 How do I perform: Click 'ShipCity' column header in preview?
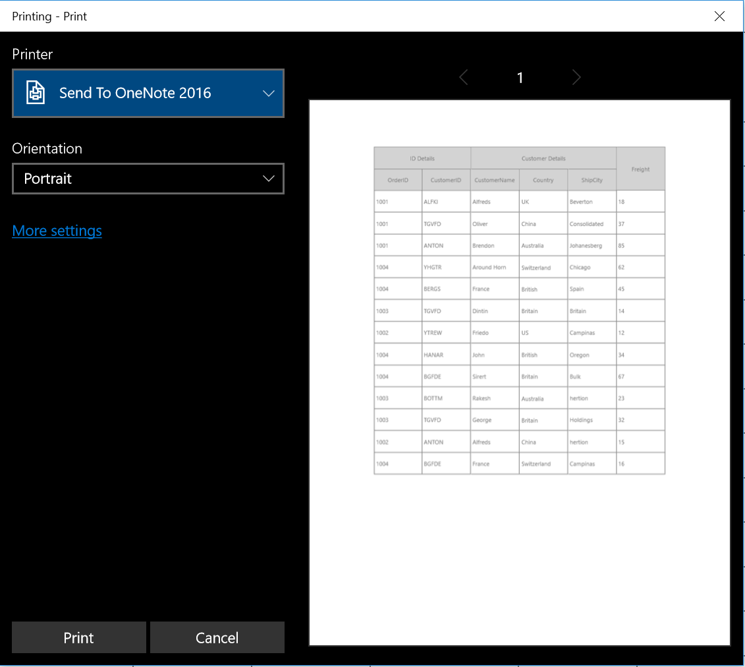coord(592,180)
